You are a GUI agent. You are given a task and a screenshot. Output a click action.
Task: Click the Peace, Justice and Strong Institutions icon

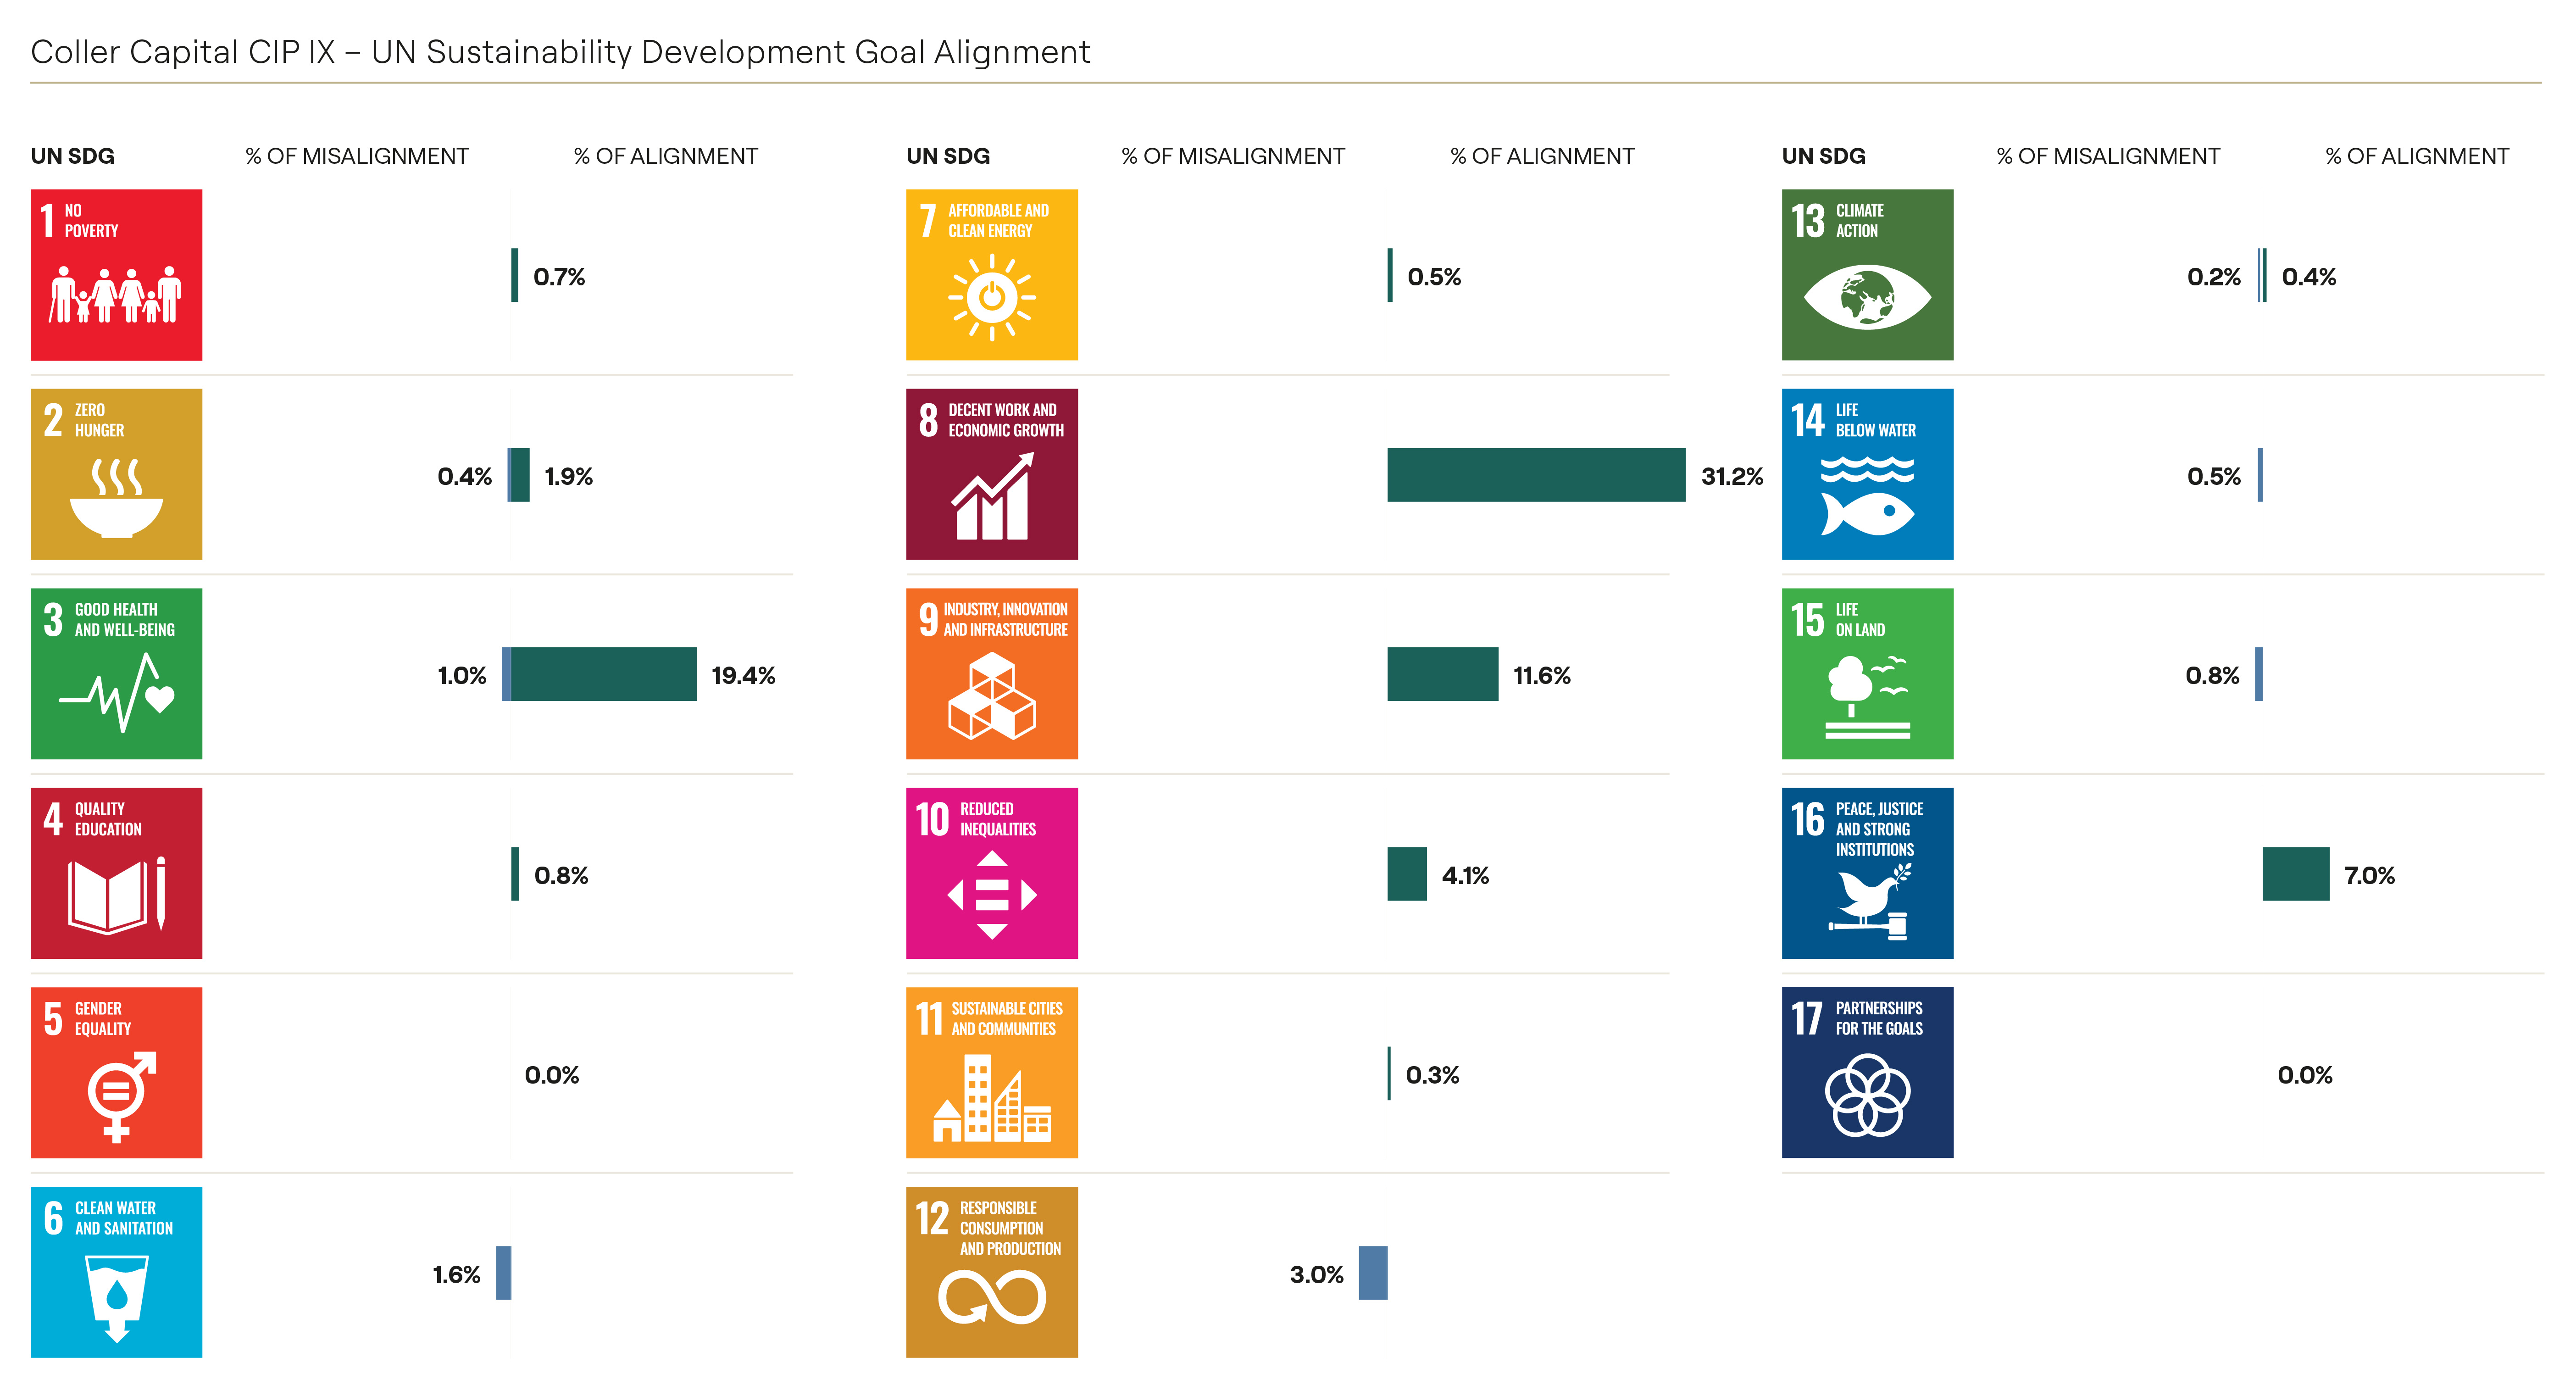tap(1866, 873)
